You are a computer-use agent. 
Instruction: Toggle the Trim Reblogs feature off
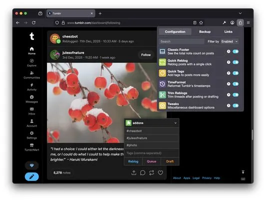[x=236, y=94]
